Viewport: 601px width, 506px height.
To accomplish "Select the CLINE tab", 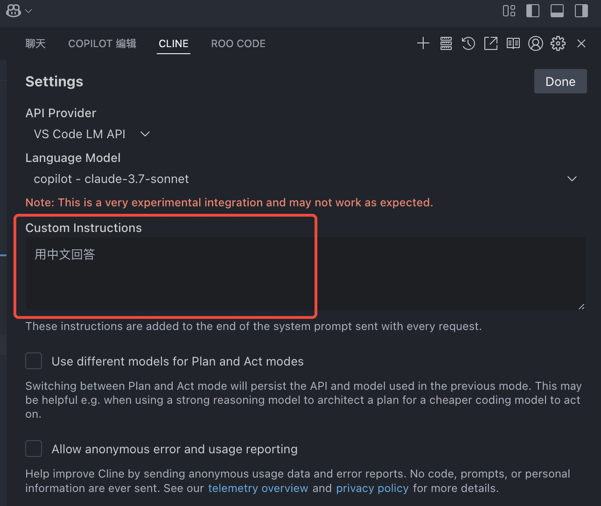I will [x=174, y=43].
